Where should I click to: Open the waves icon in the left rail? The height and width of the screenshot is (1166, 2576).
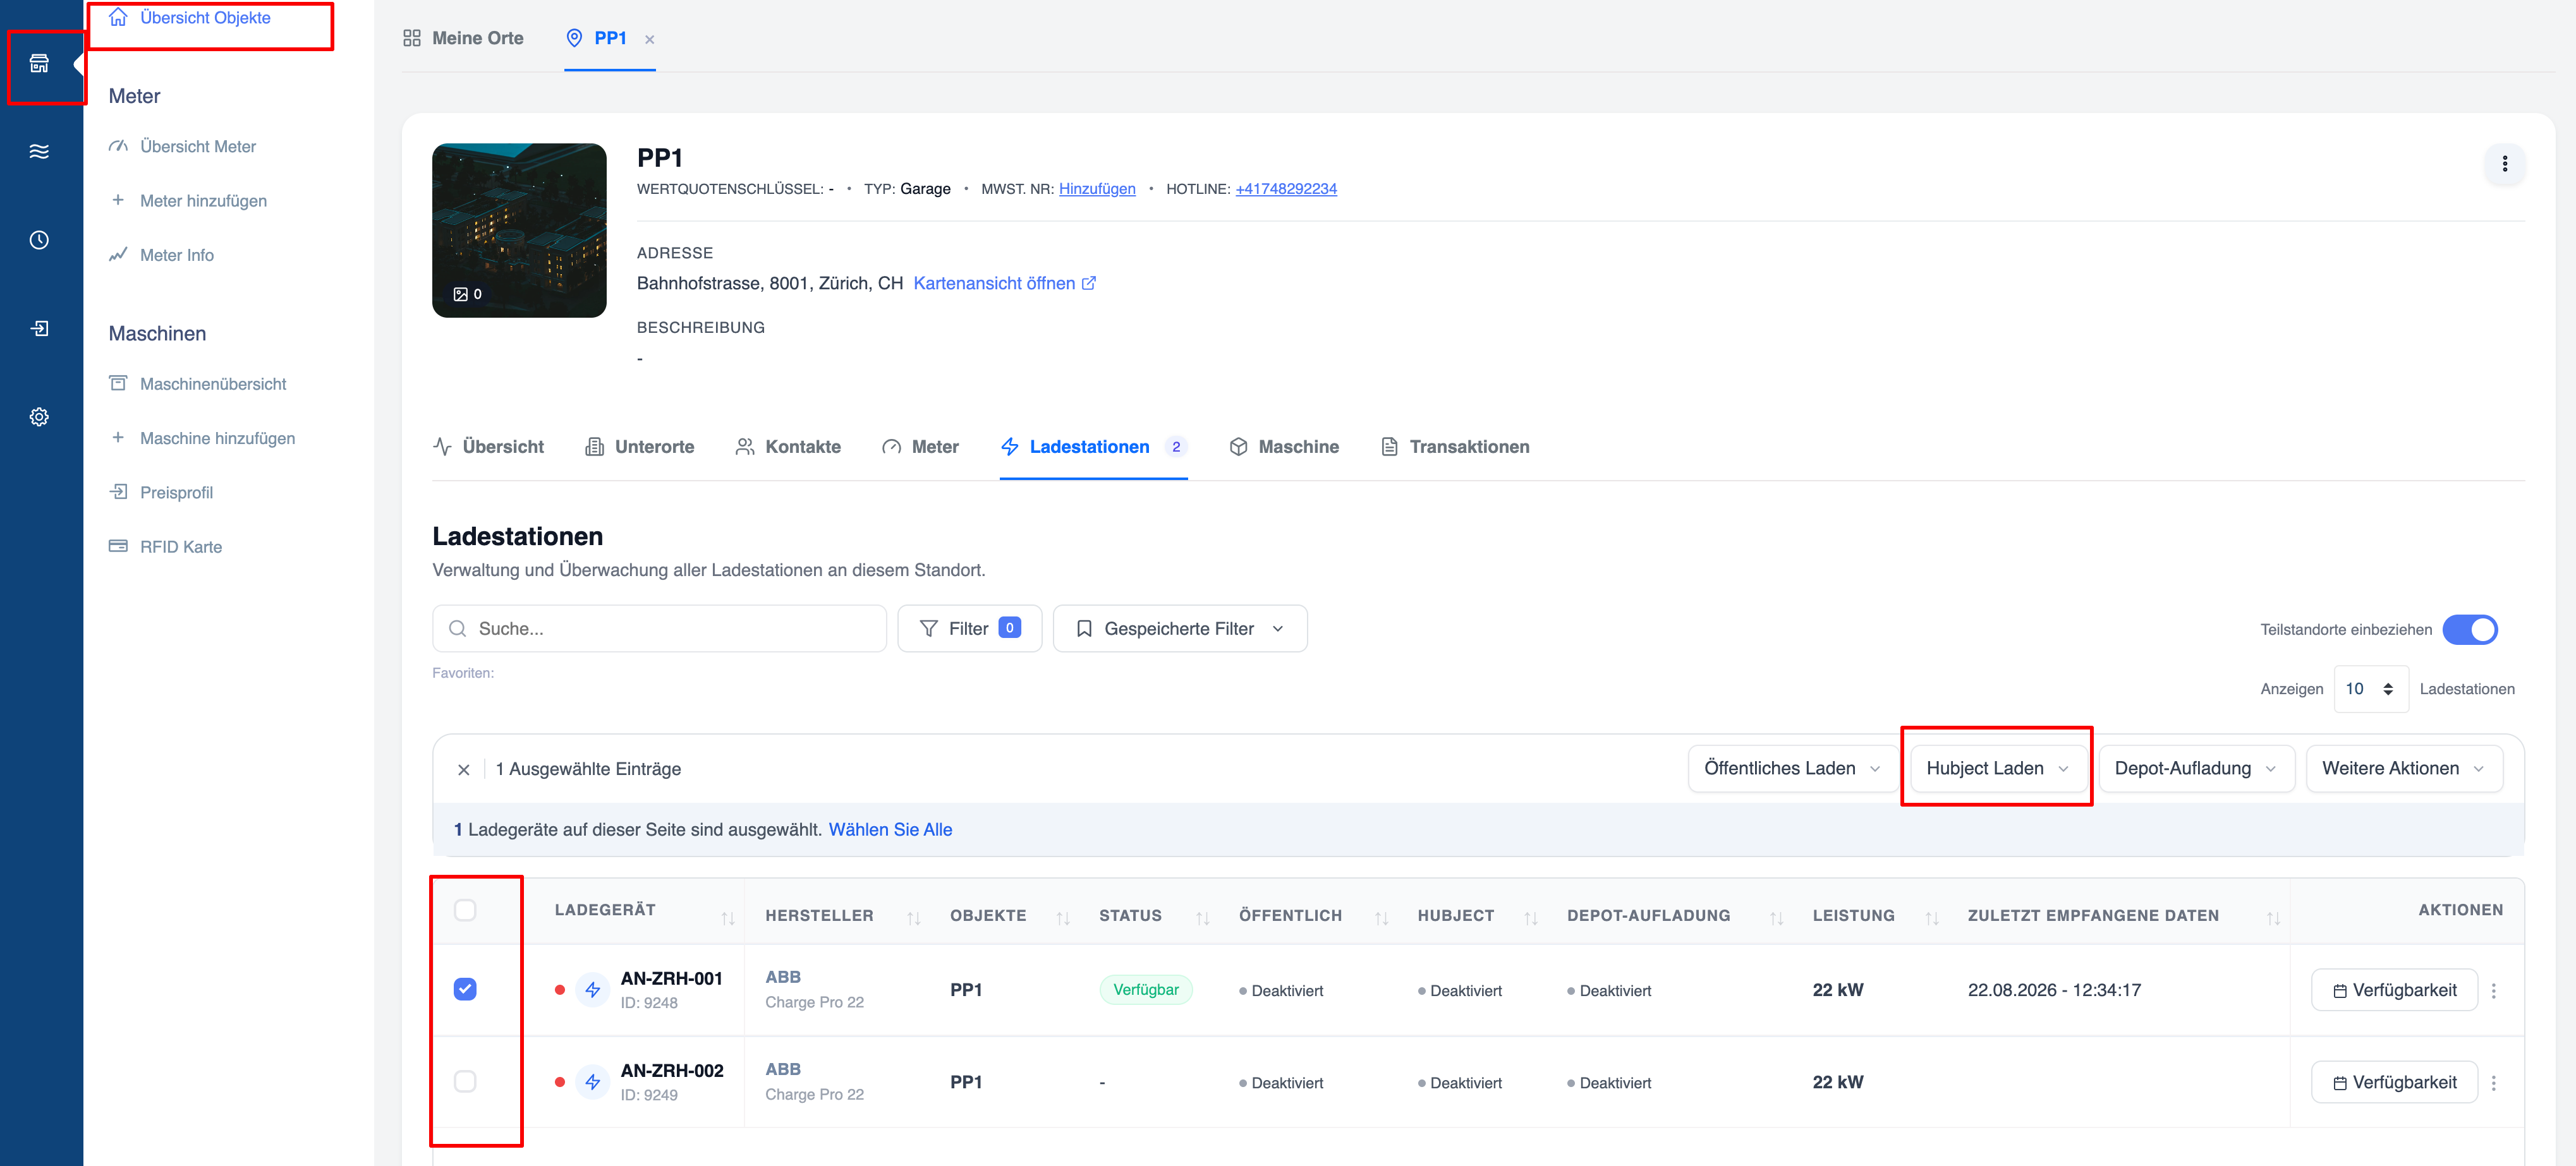[x=39, y=152]
